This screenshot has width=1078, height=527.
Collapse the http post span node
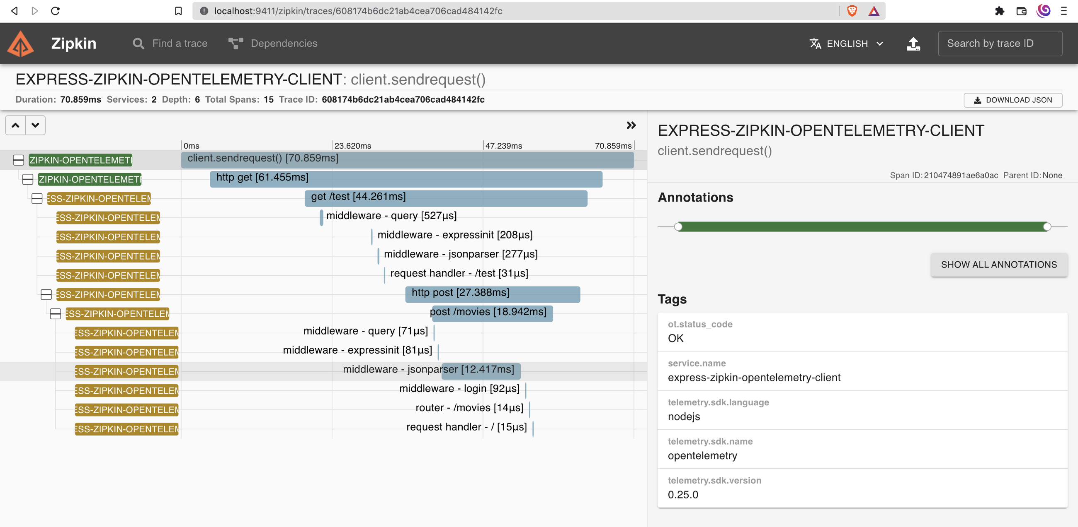click(x=46, y=295)
